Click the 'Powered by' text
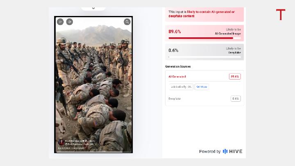This screenshot has width=295, height=166. click(210, 152)
